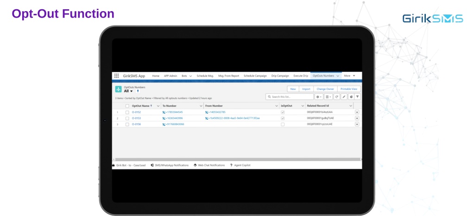Open the OptOuts Numbers tab chevron
The width and height of the screenshot is (474, 216).
click(338, 76)
